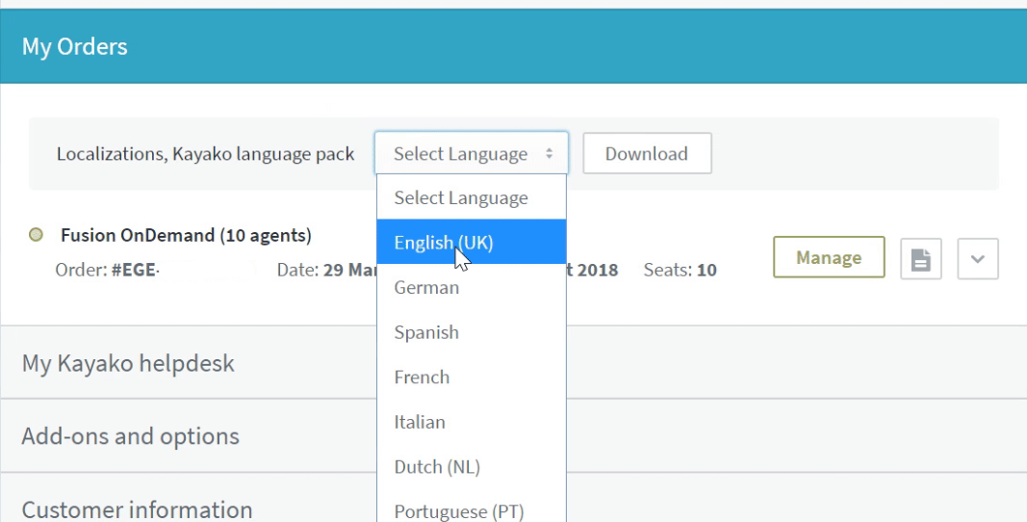Click the order number #EGE
1027x522 pixels.
135,270
